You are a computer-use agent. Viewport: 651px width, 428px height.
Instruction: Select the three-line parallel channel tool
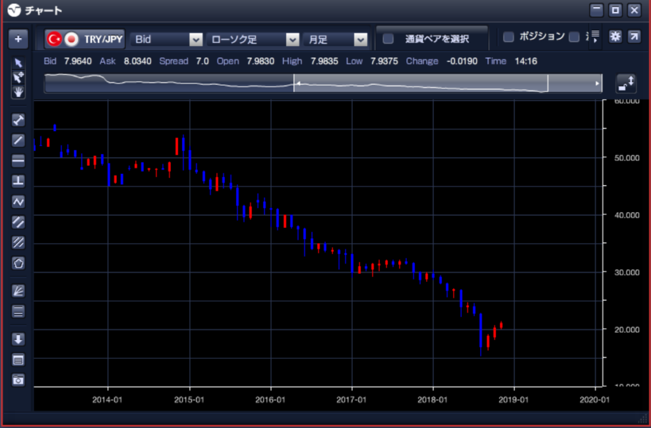click(x=18, y=243)
